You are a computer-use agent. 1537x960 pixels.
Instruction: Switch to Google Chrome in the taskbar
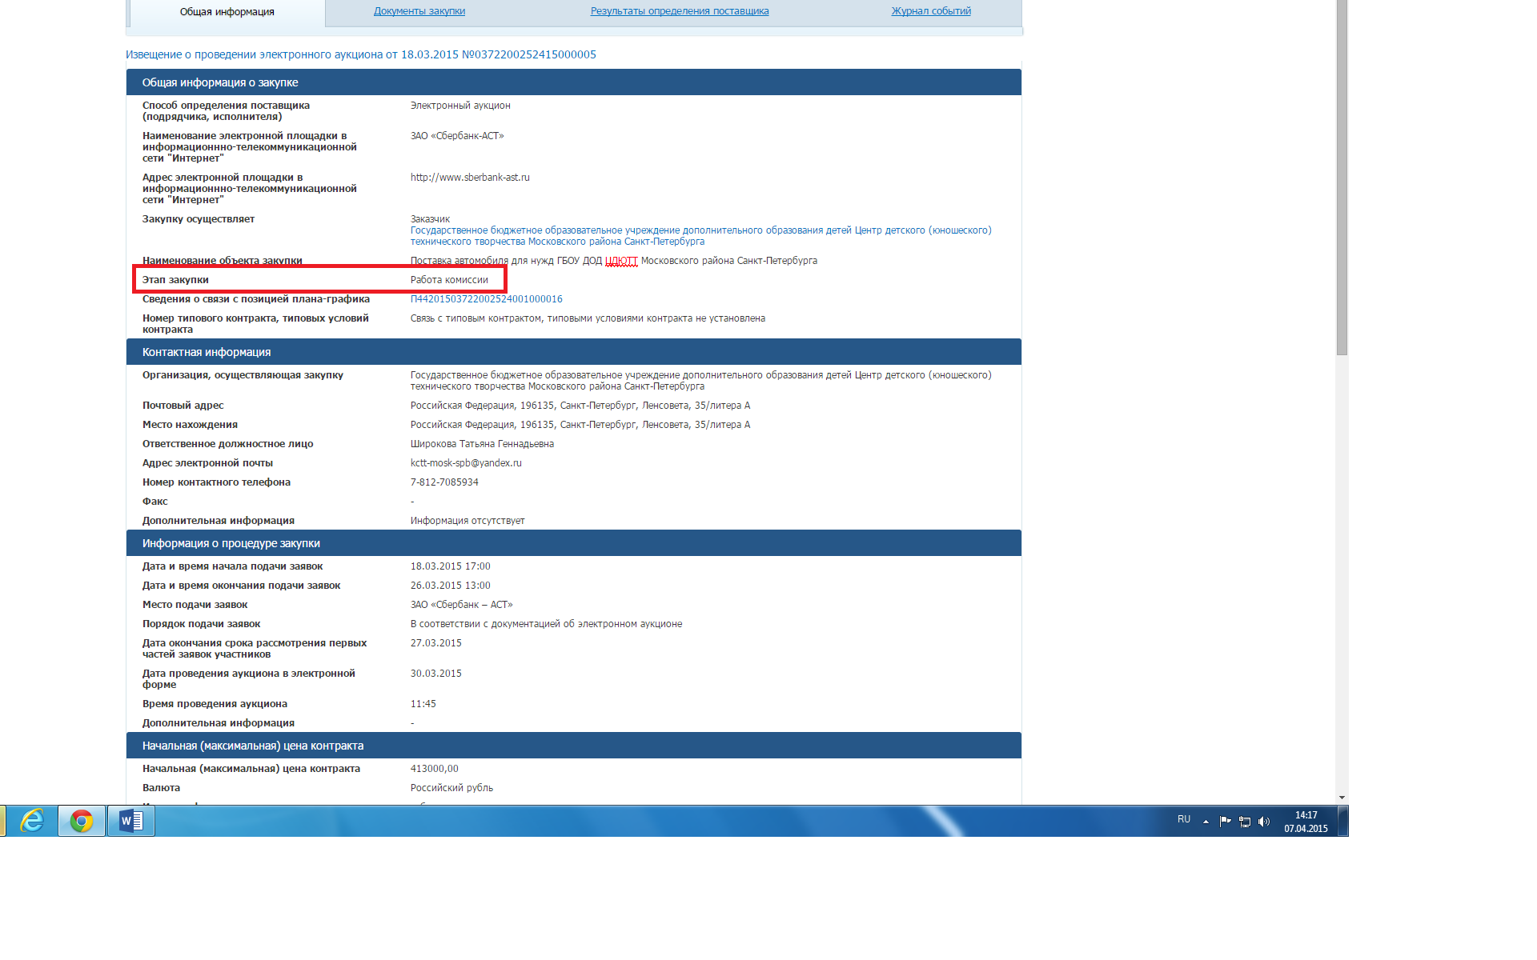(81, 821)
